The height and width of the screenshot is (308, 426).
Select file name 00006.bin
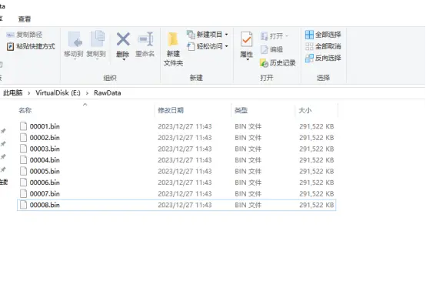point(45,182)
